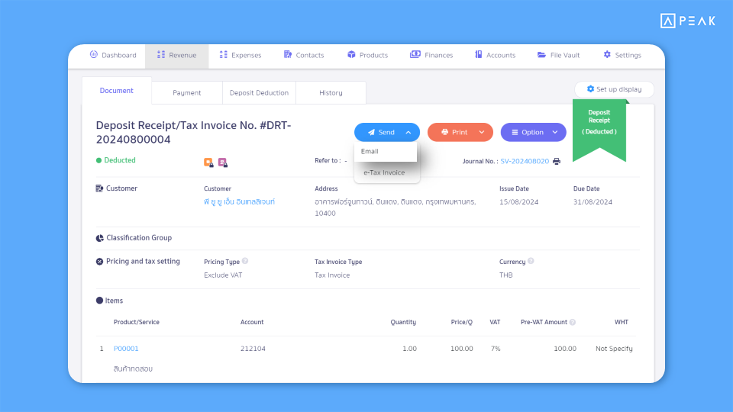Click the Settings gear icon
Image resolution: width=733 pixels, height=412 pixels.
tap(607, 55)
